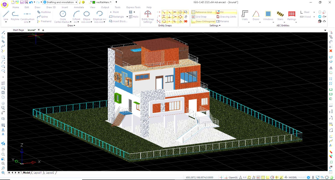Viewport: 335px width, 180px height.
Task: Toggle center entity snap button
Action: point(180,12)
